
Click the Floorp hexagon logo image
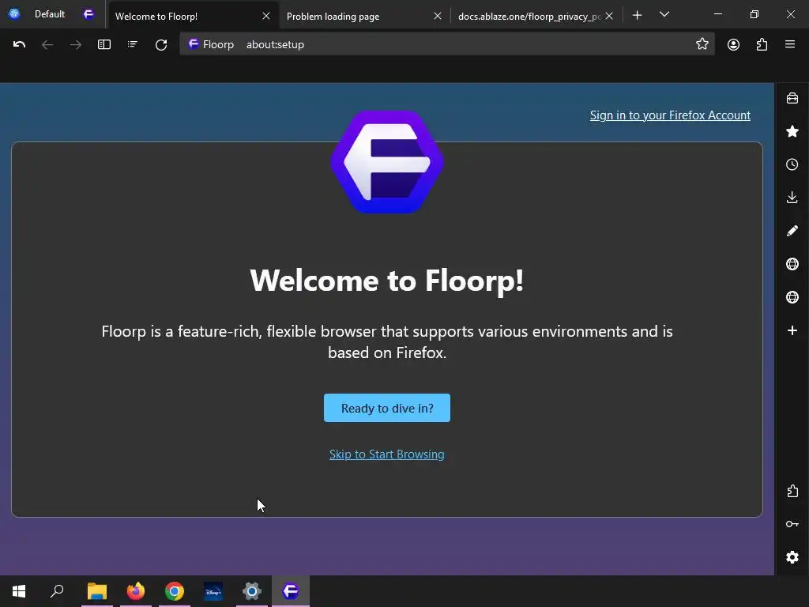tap(387, 162)
